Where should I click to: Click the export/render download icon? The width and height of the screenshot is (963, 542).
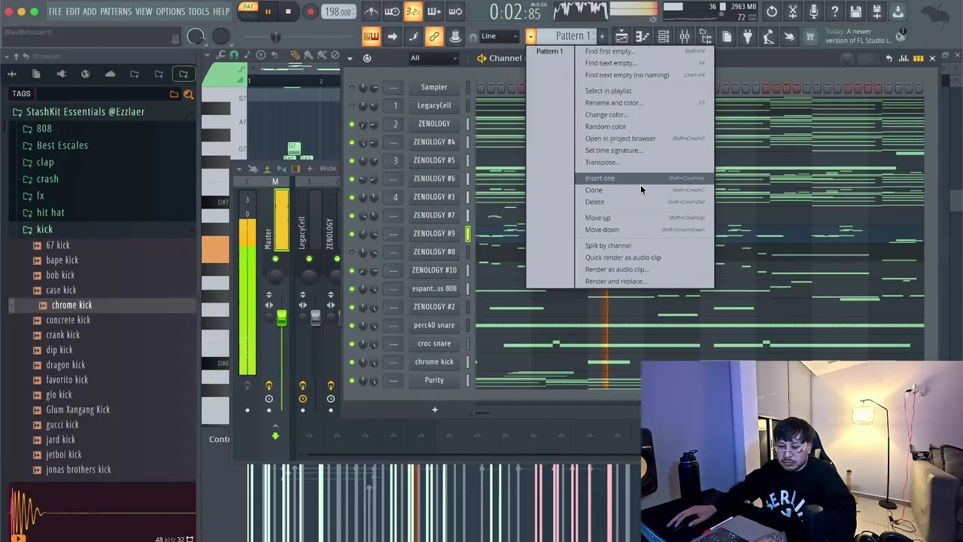tap(898, 12)
